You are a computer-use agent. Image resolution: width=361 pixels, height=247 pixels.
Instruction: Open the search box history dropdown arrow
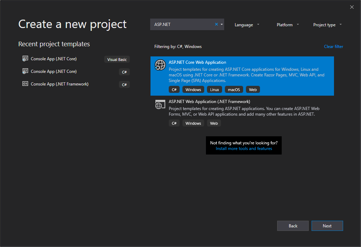pos(222,25)
